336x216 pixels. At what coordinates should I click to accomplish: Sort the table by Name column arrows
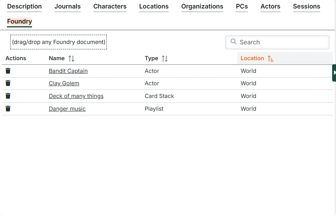click(x=71, y=59)
